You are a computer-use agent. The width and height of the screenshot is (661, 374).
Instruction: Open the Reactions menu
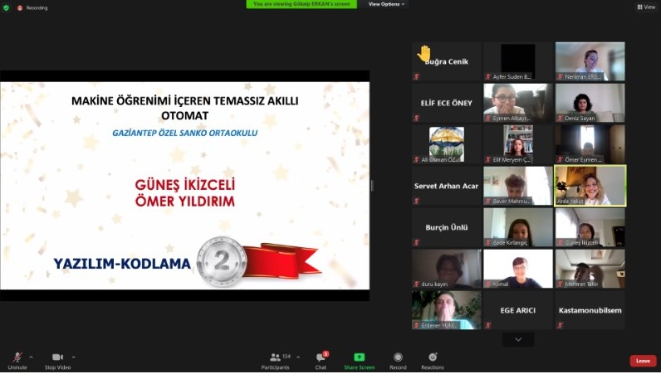(x=432, y=357)
